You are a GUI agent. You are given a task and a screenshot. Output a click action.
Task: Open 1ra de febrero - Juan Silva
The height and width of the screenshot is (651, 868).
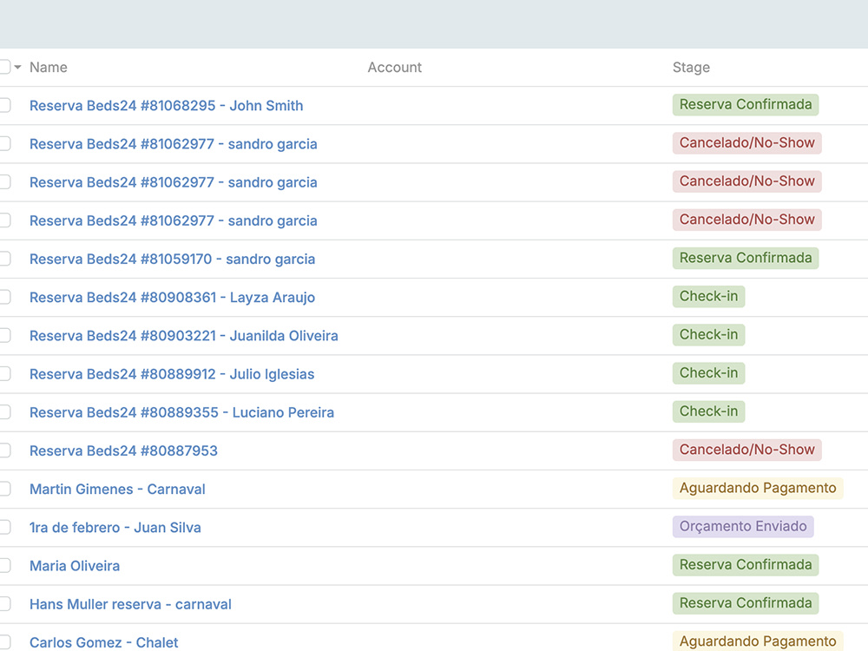[x=115, y=528]
